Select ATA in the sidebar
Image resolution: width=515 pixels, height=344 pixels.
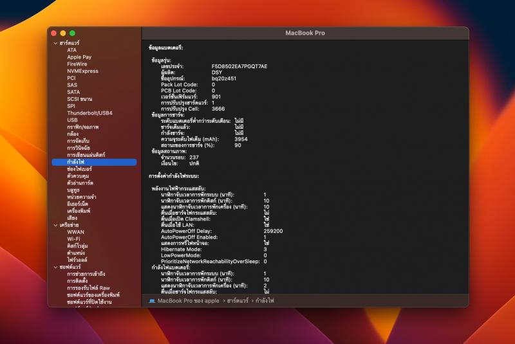tap(71, 50)
